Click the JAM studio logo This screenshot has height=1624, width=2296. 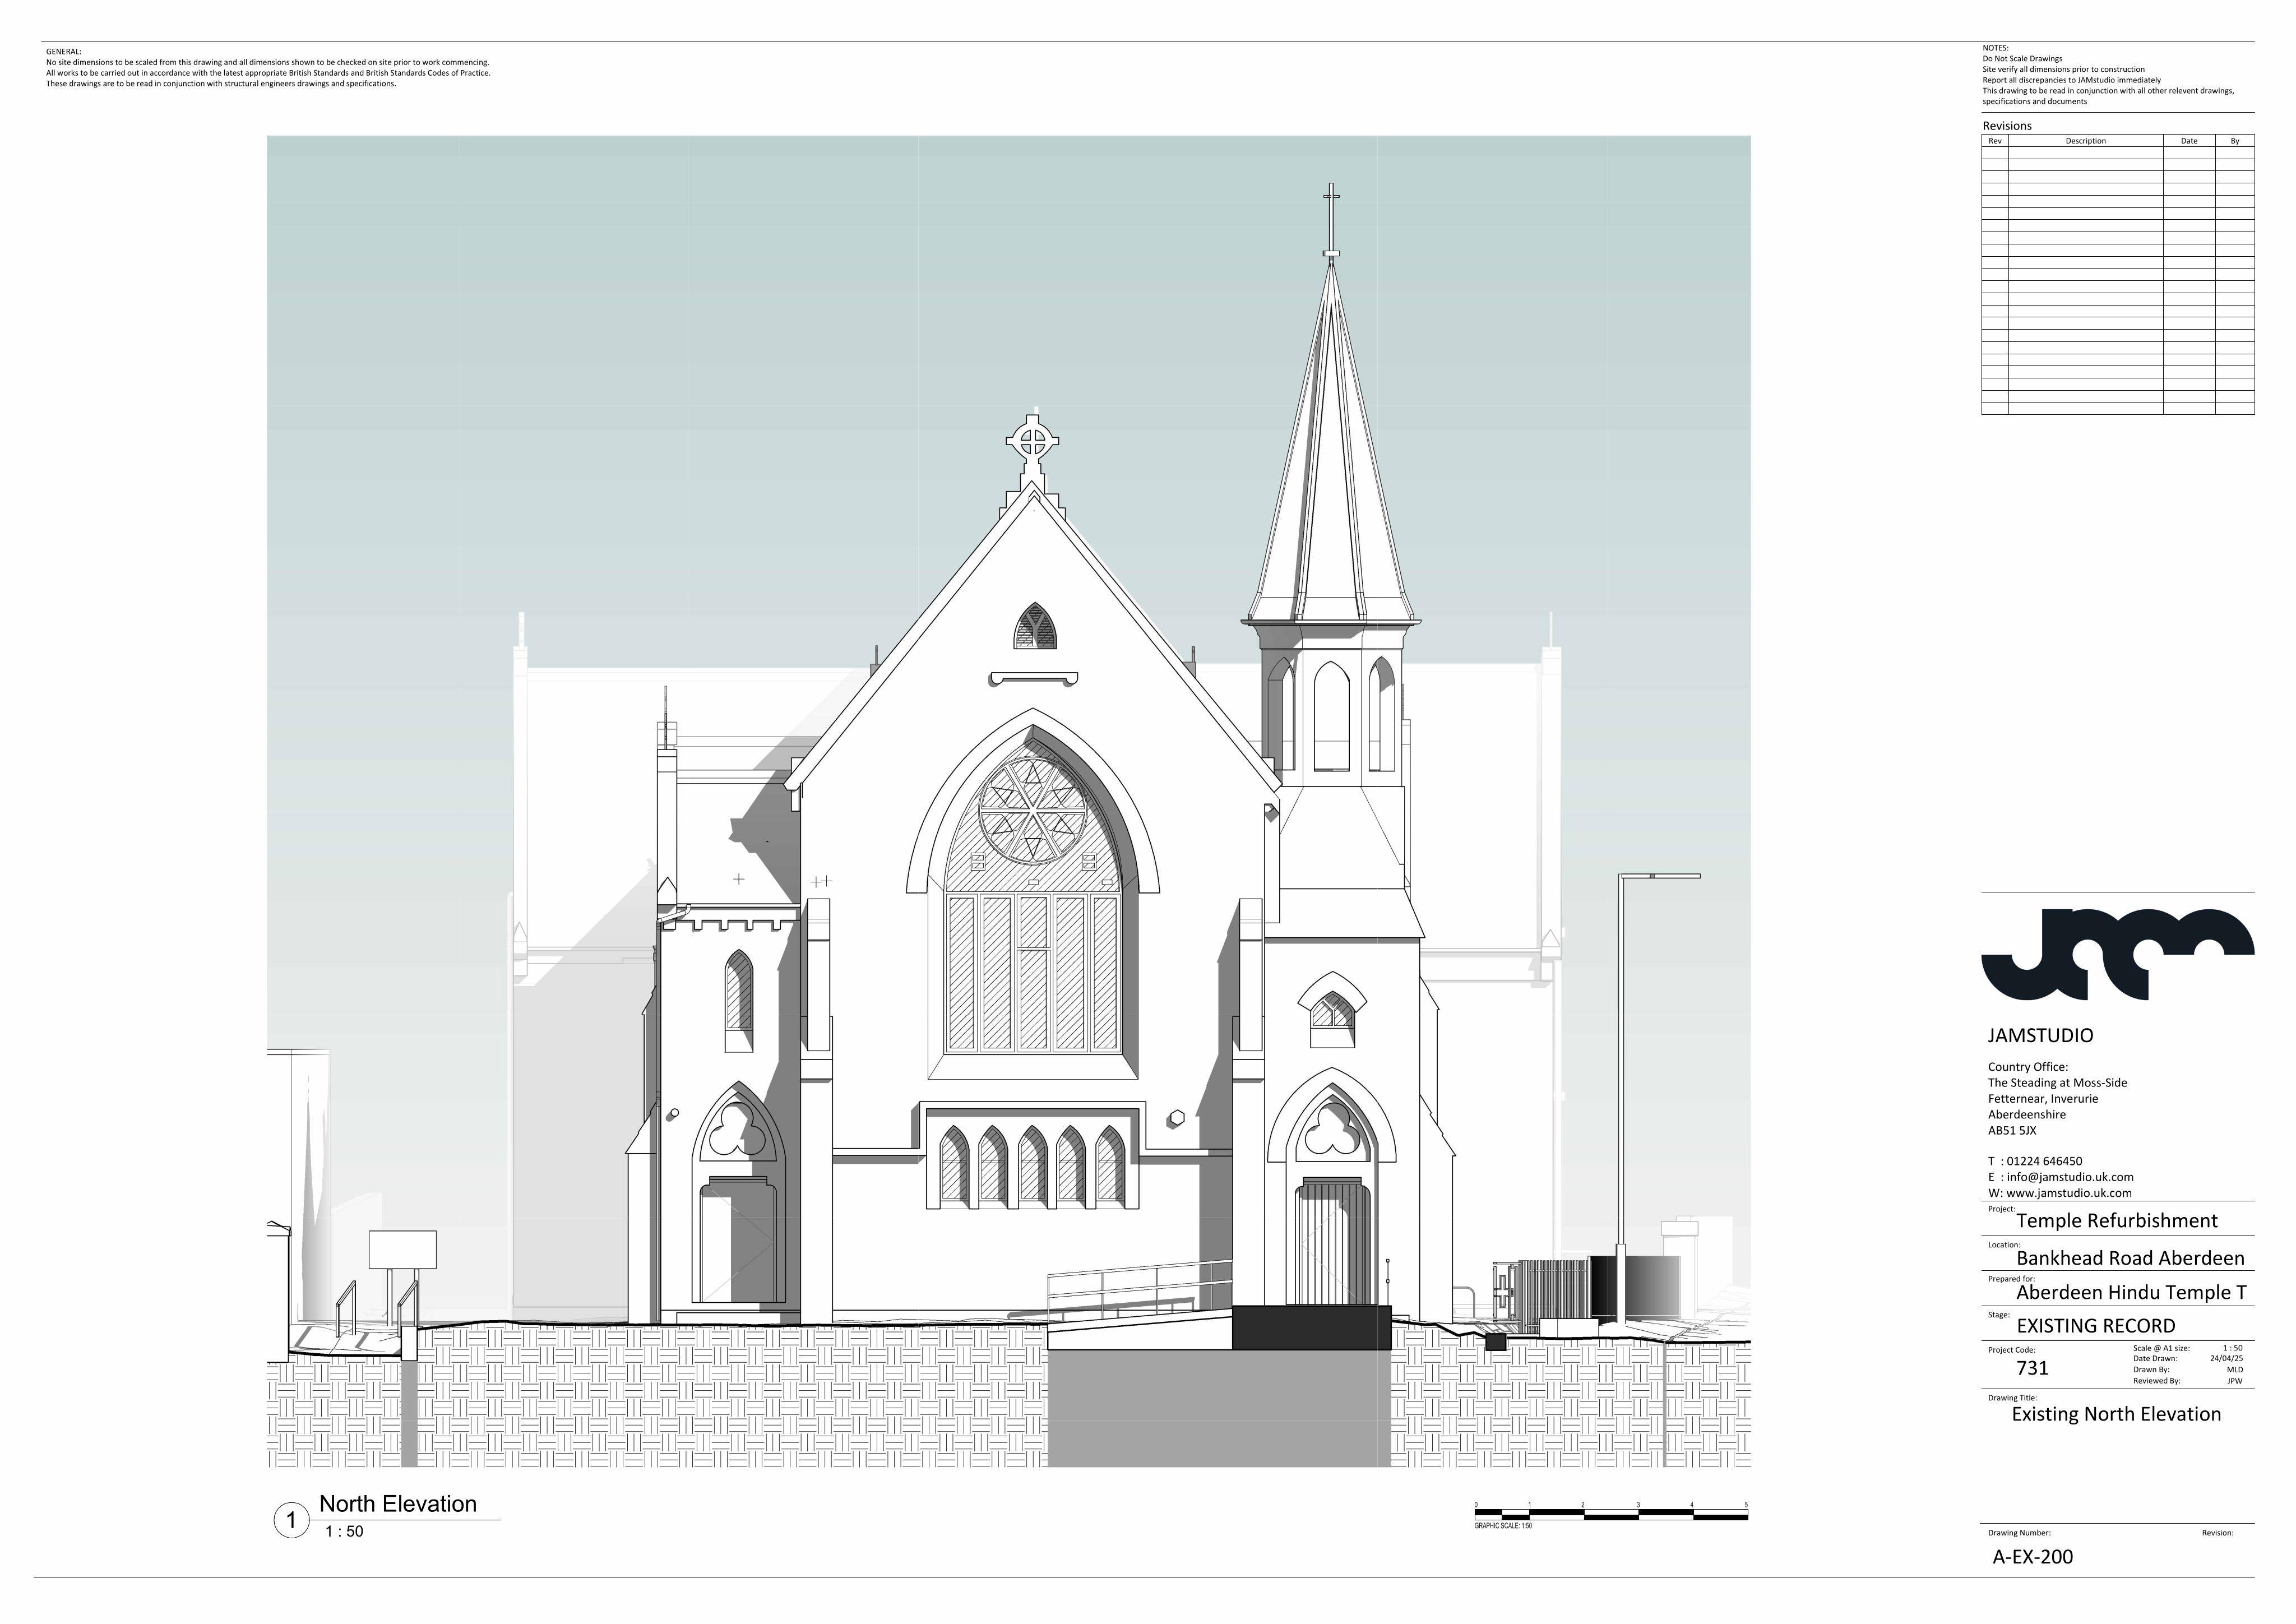pos(2117,954)
